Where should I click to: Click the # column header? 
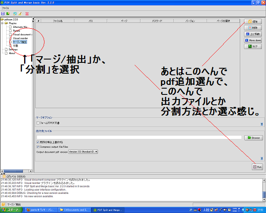[39, 21]
